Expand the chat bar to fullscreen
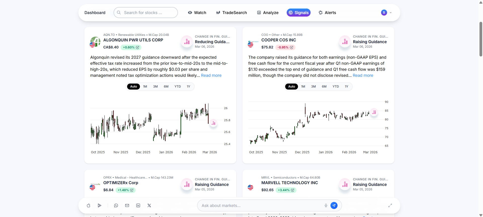The height and width of the screenshot is (217, 483). click(390, 205)
